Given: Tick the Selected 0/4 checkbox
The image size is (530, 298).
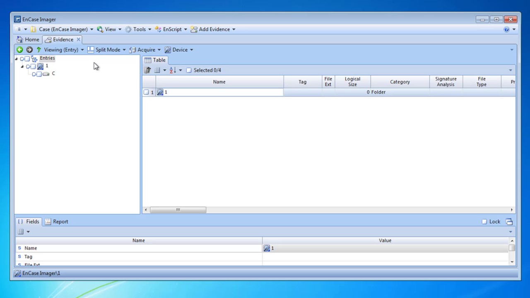Looking at the screenshot, I should pos(189,70).
